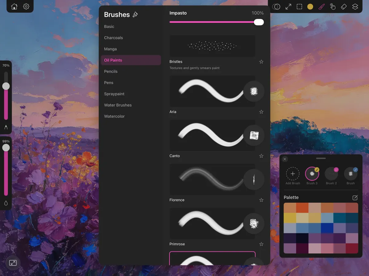
Task: Favorite the Bristles brush
Action: (261, 62)
